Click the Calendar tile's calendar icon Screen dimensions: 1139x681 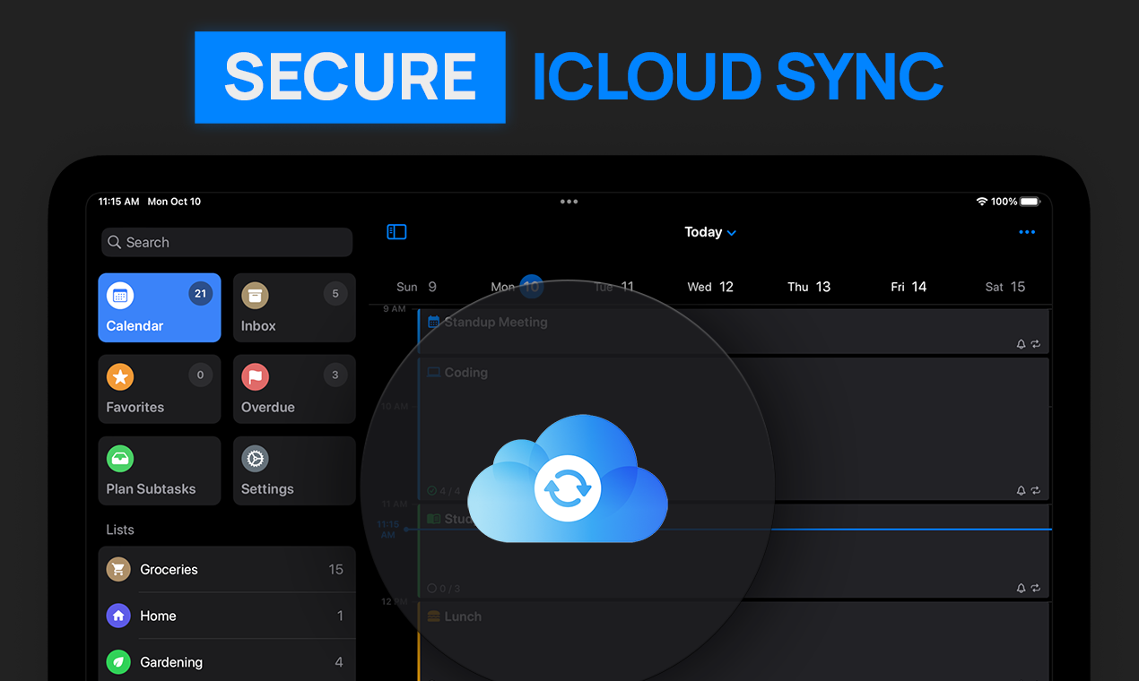click(x=120, y=296)
